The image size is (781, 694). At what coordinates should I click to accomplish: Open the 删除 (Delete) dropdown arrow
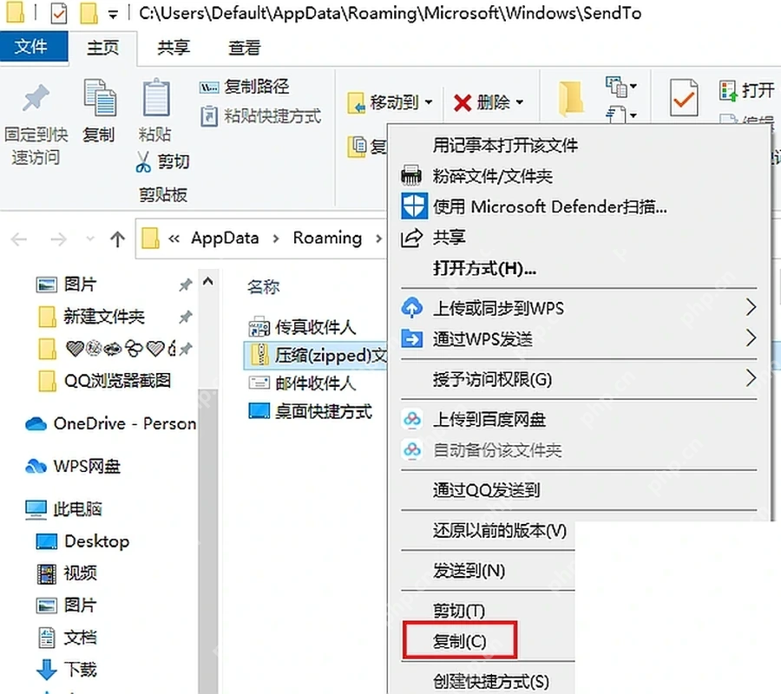click(520, 102)
